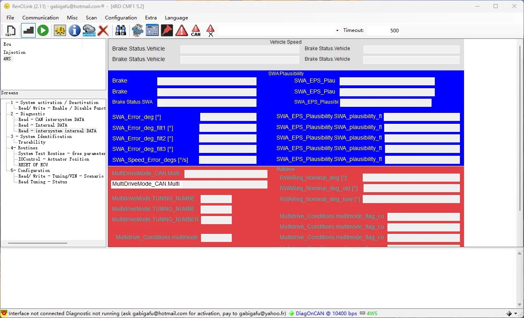Click the Timeout value field
Viewport: 524px width, 318px height.
tap(383, 30)
